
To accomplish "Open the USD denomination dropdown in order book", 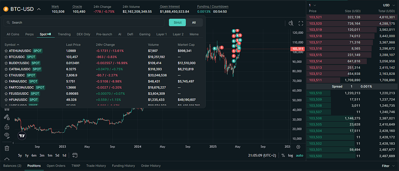I will click(x=389, y=5).
